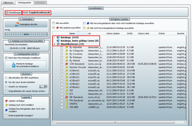Click blue book icon beside Alle heruntergeladenen option

88,23
